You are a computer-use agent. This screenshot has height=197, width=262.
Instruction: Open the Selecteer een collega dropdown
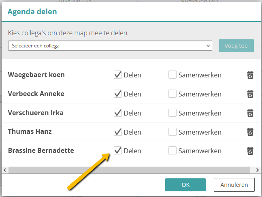click(x=110, y=46)
